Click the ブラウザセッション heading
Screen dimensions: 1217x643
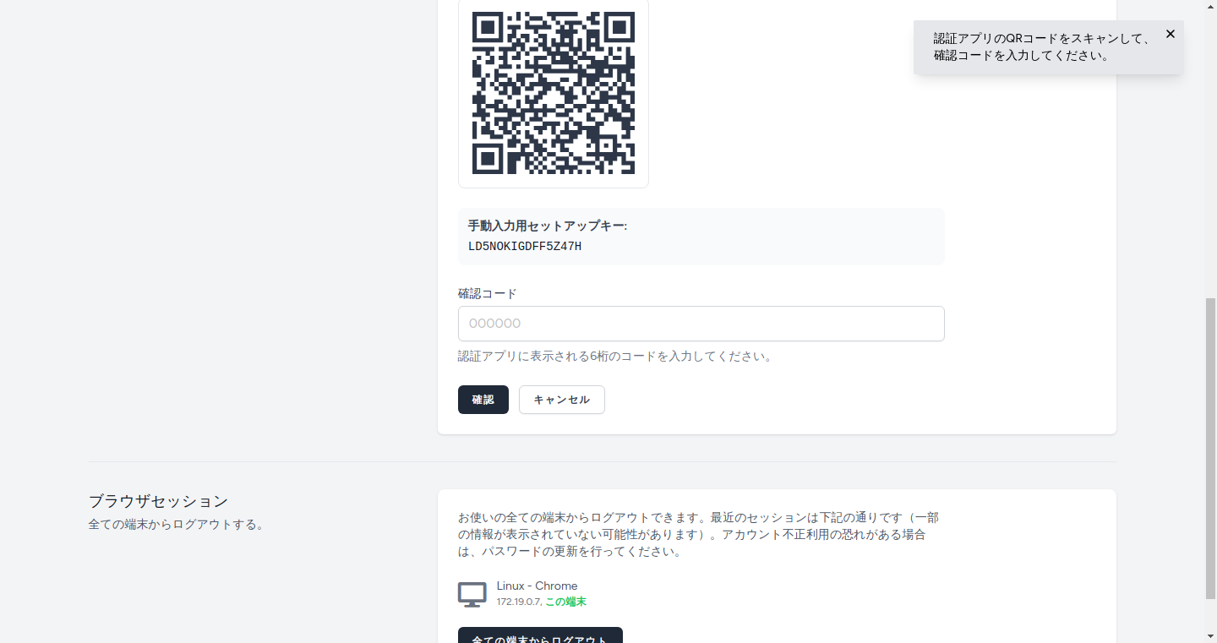click(158, 501)
